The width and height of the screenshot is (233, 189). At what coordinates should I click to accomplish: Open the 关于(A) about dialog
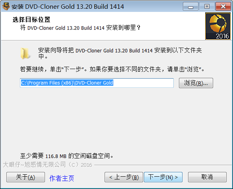[x=25, y=177]
